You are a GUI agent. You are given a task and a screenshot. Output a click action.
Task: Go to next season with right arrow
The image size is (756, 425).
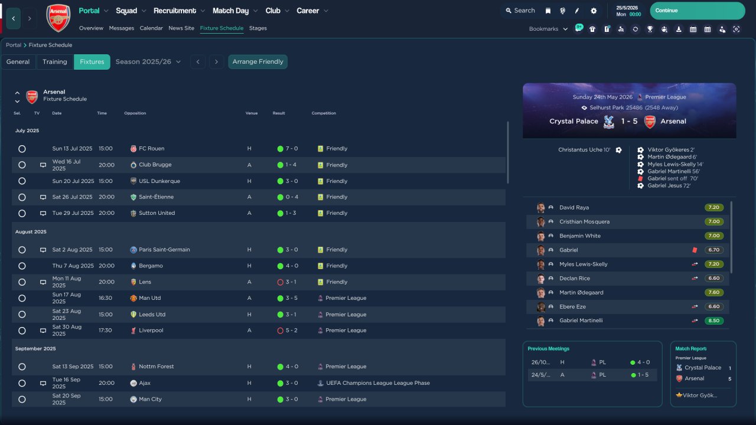coord(217,62)
